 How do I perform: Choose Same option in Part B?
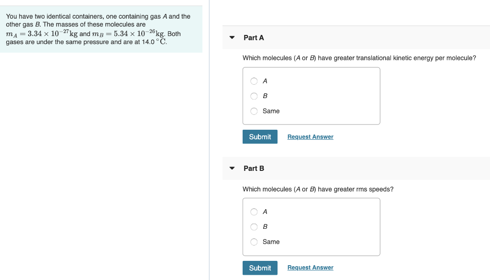[x=254, y=242]
